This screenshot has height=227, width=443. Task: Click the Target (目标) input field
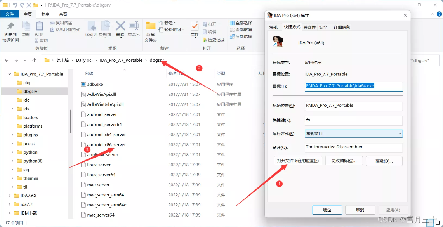tap(354, 86)
